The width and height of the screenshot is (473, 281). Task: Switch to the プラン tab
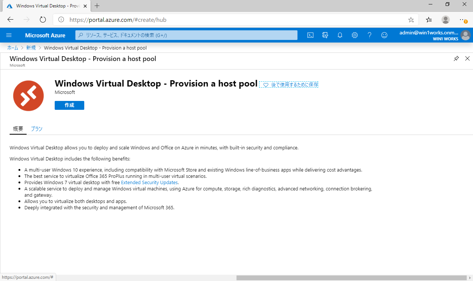click(x=37, y=129)
